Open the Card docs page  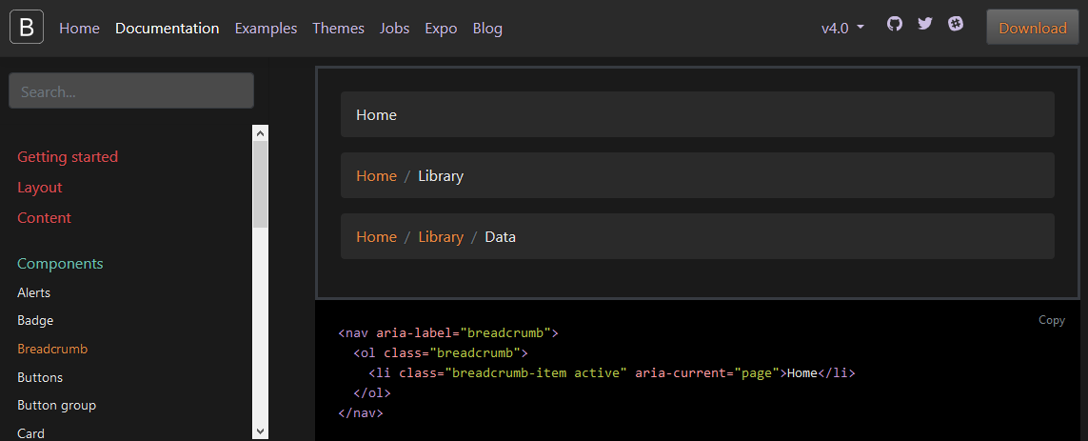[x=30, y=433]
